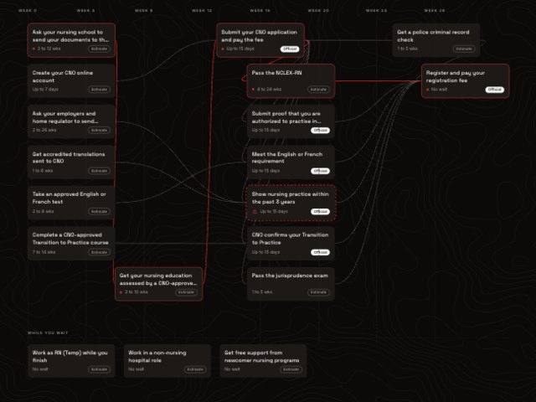The width and height of the screenshot is (536, 402).
Task: Click Estimate badge on police criminal record check card
Action: point(464,49)
